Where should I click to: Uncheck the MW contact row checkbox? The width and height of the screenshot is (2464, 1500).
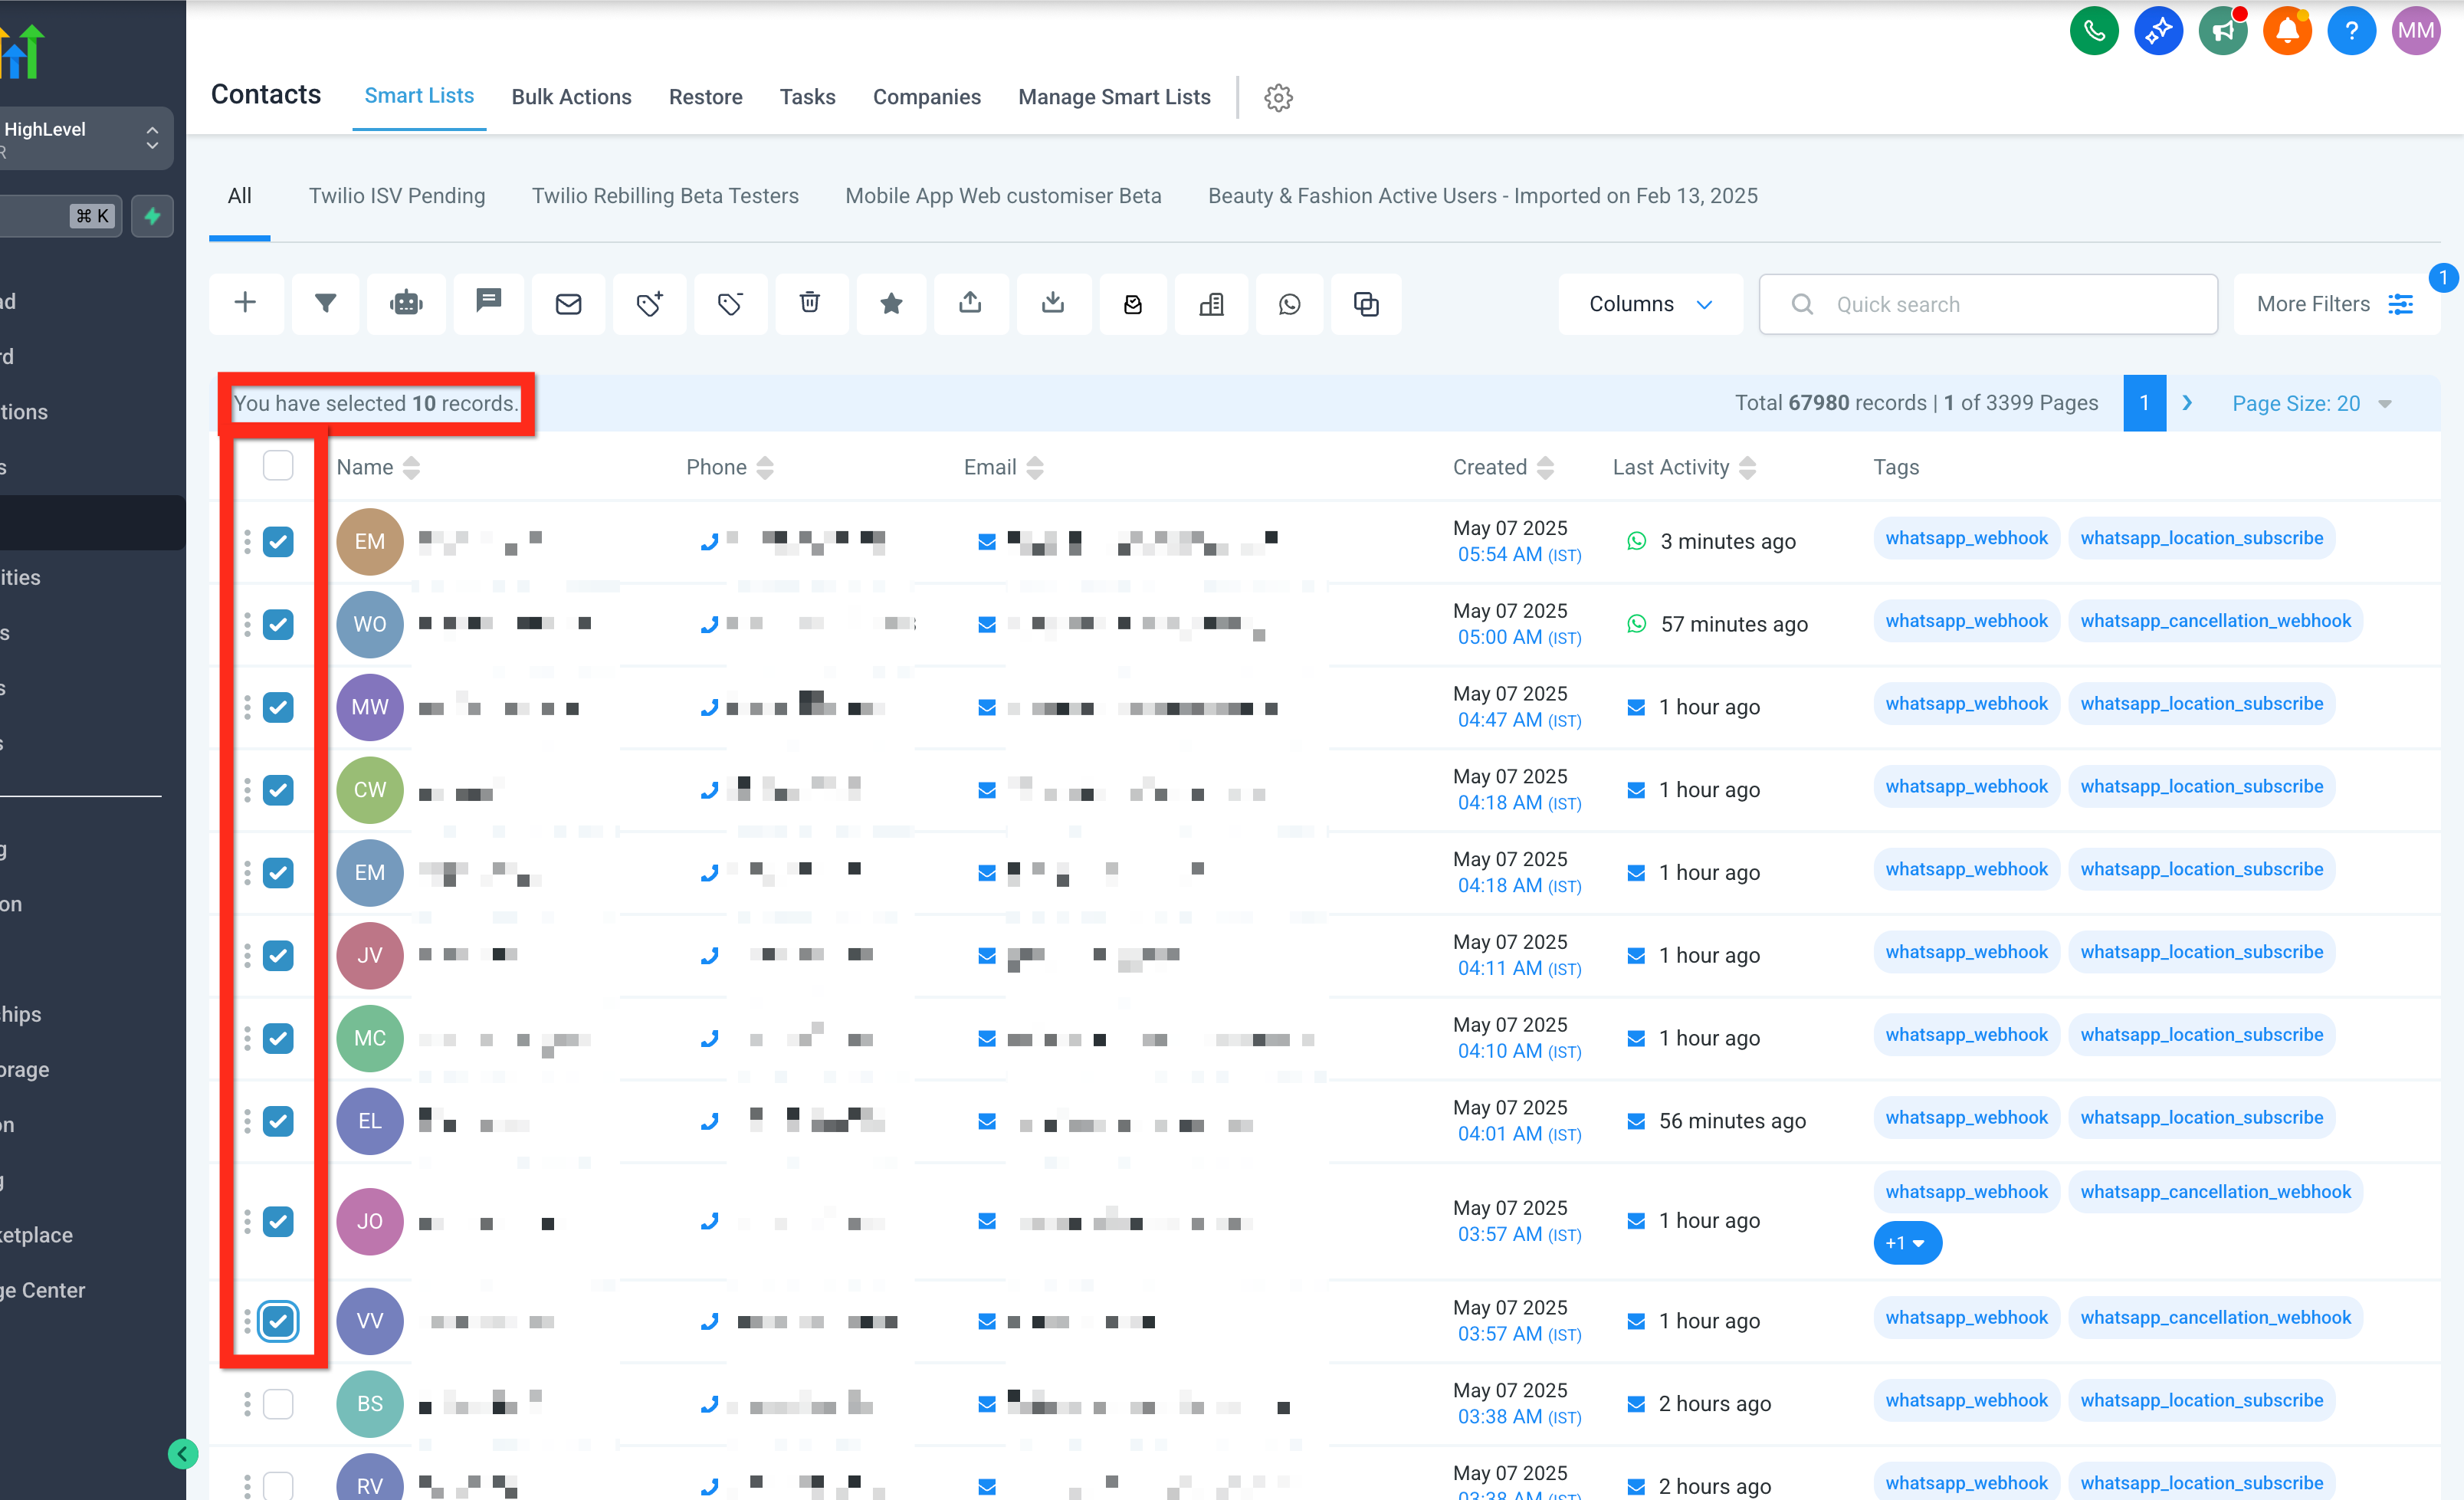click(x=278, y=707)
